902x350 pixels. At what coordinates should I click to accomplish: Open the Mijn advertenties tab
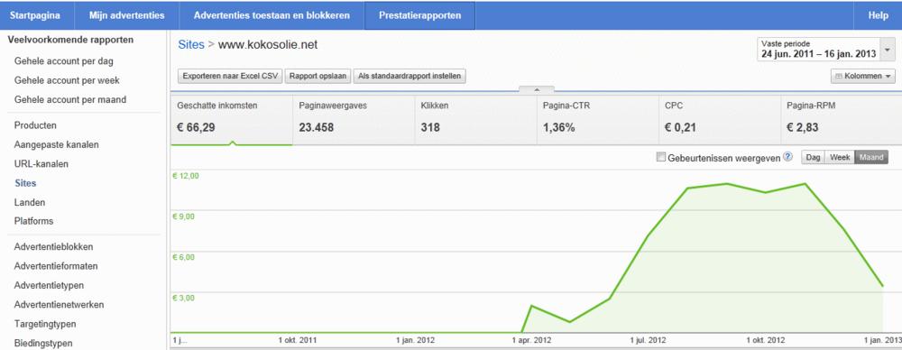coord(126,15)
